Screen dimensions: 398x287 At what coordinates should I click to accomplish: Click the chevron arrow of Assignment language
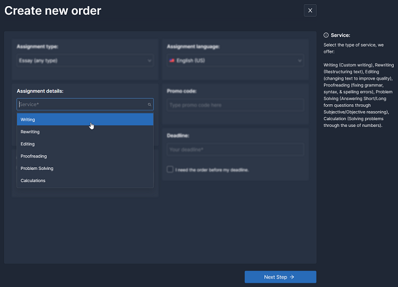299,61
